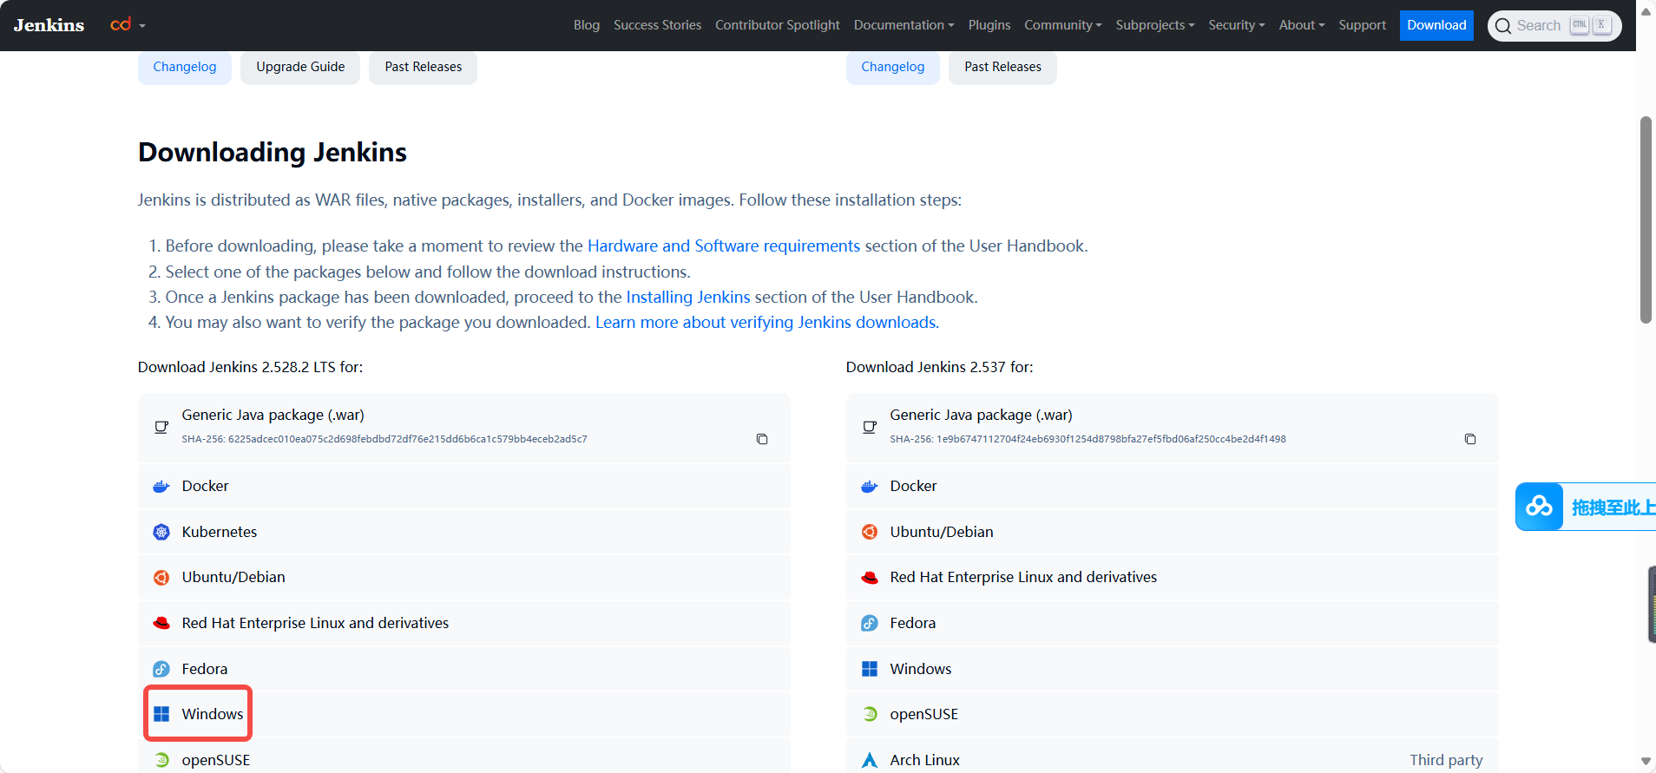The image size is (1656, 773).
Task: Click the Fedora icon under weekly 2.537
Action: pyautogui.click(x=870, y=623)
